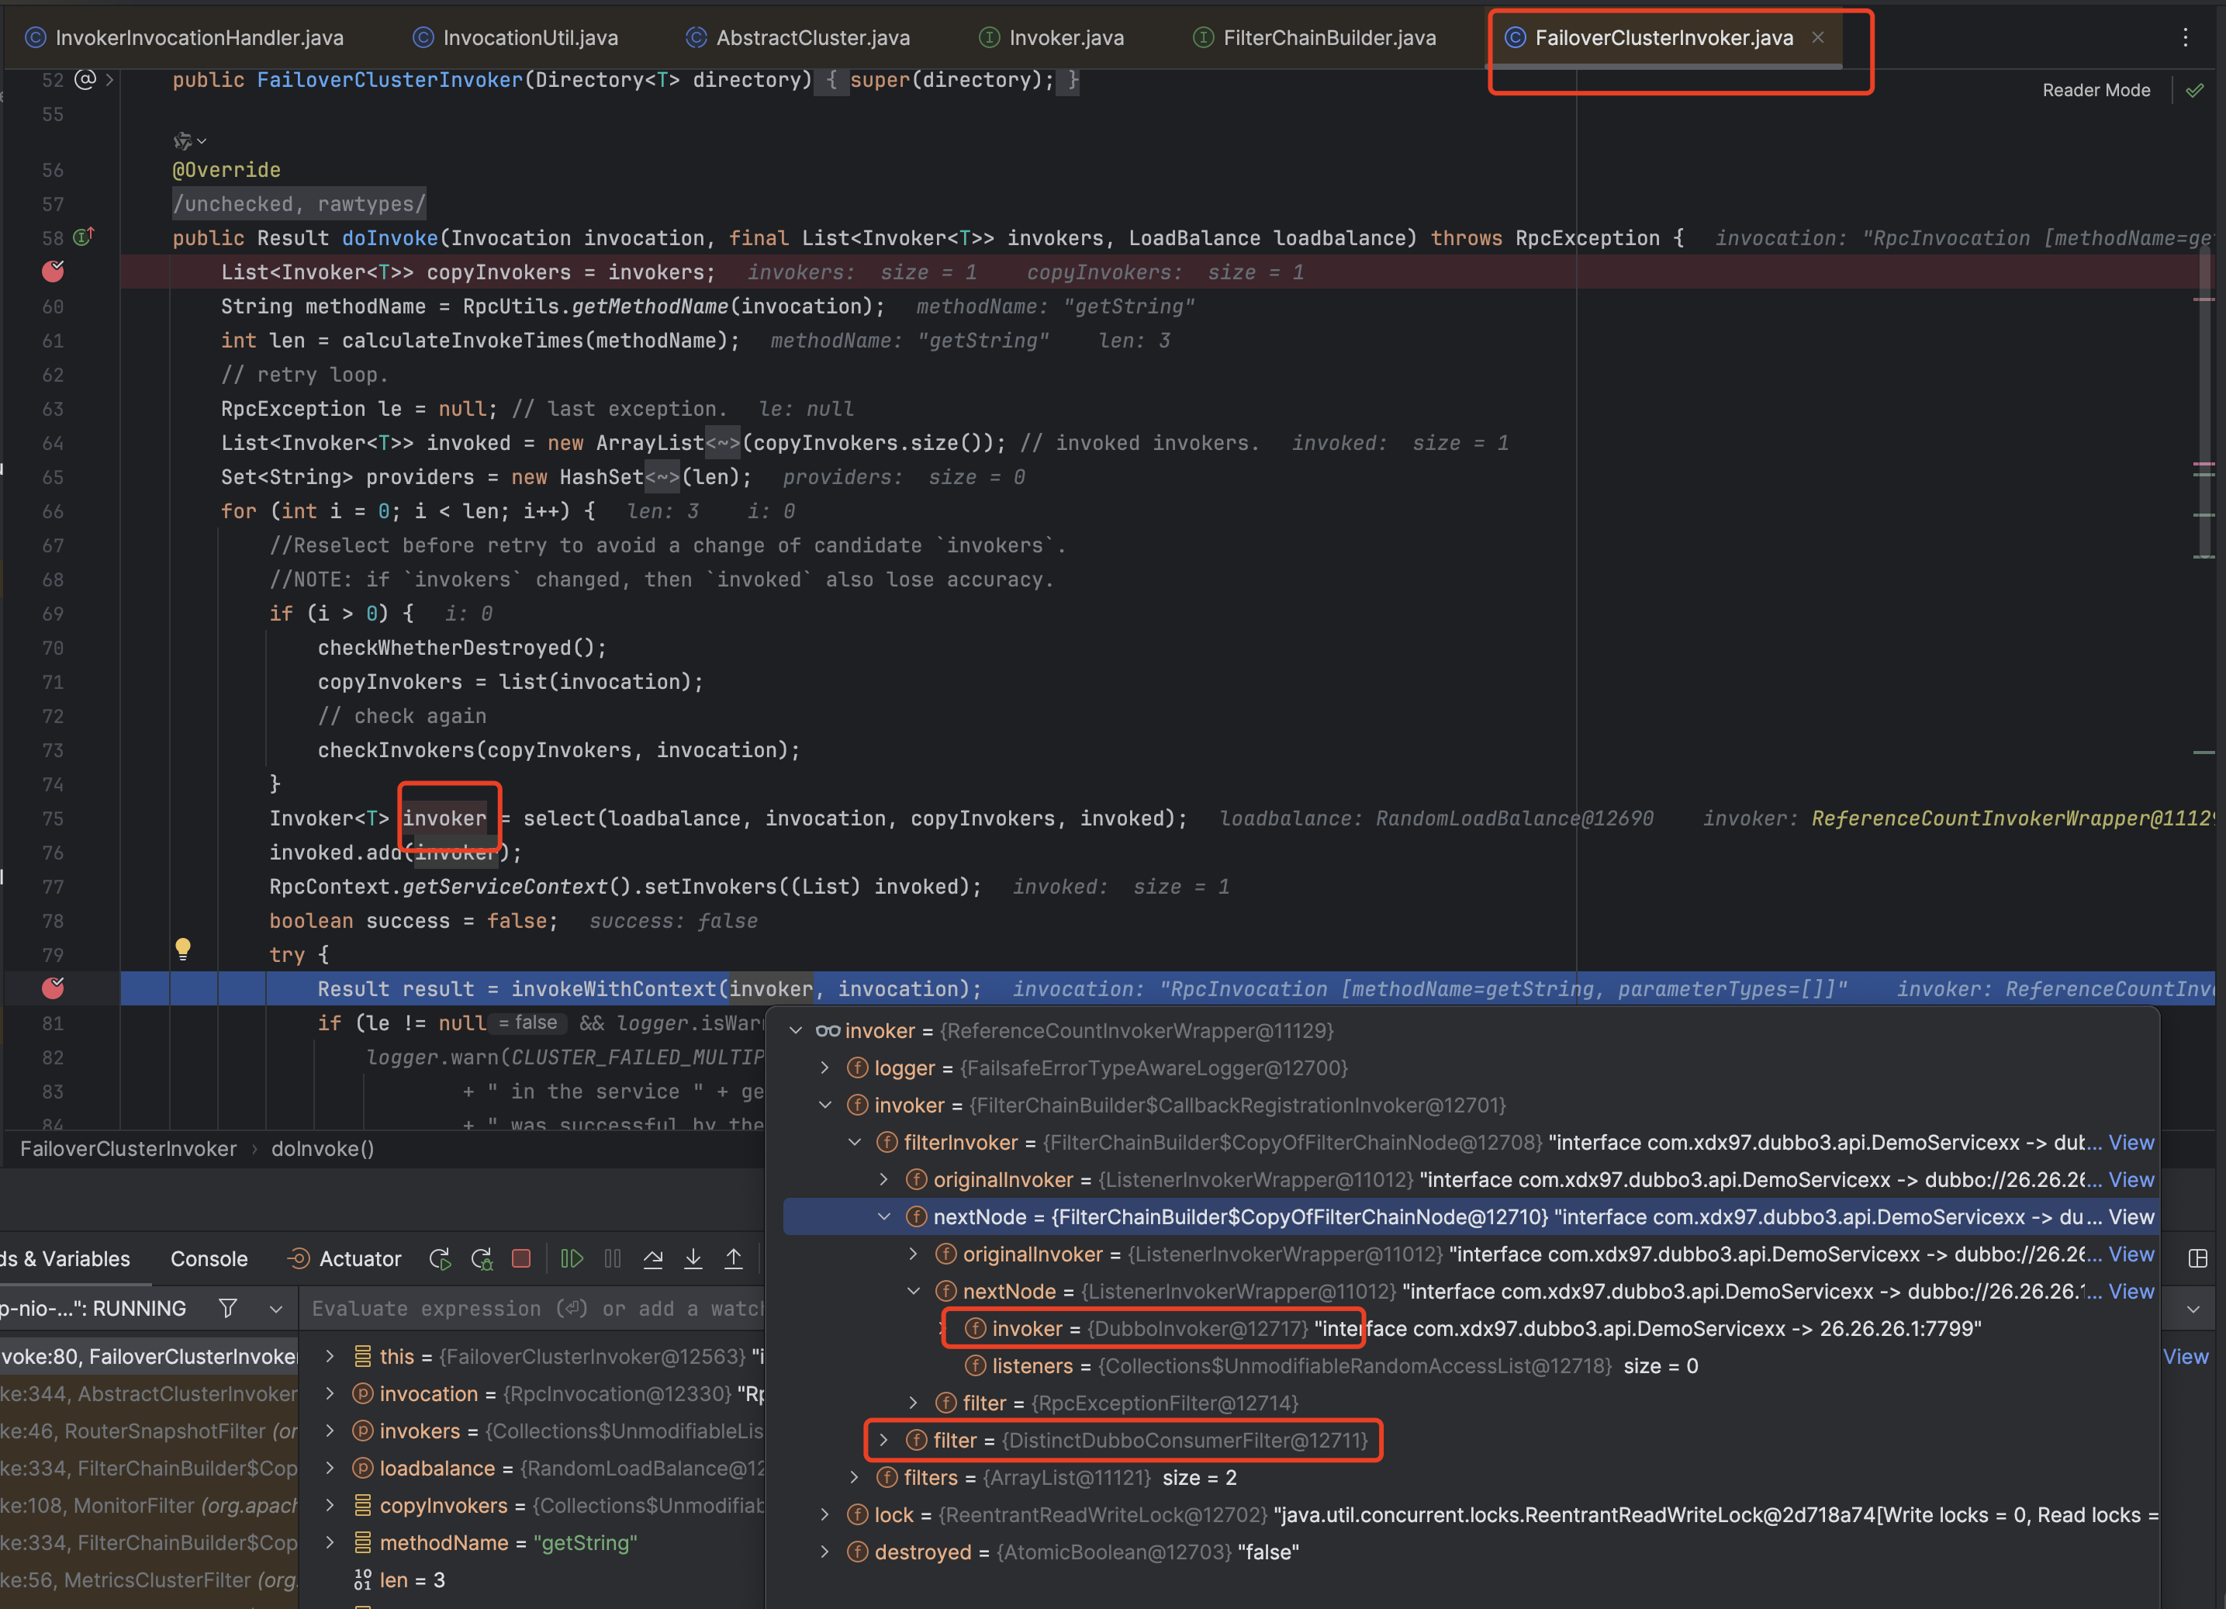This screenshot has height=1609, width=2226.
Task: Select frame :344, AbstractClusterInvoker
Action: [148, 1394]
